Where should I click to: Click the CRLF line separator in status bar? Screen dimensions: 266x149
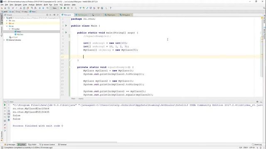(246, 148)
